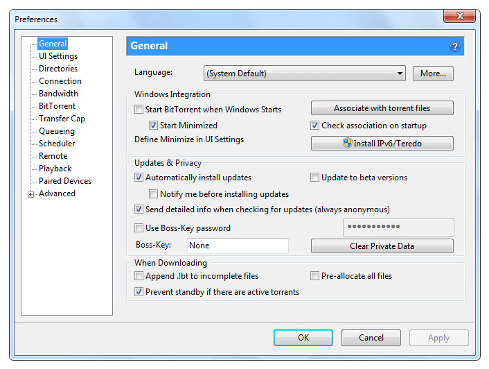
Task: Select Bandwidth in the settings tree
Action: 58,94
